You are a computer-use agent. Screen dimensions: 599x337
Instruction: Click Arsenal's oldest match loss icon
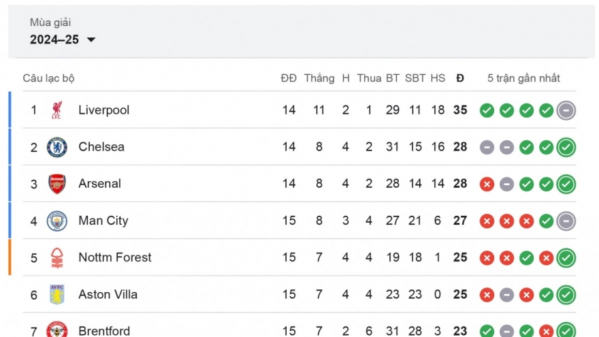coord(487,184)
